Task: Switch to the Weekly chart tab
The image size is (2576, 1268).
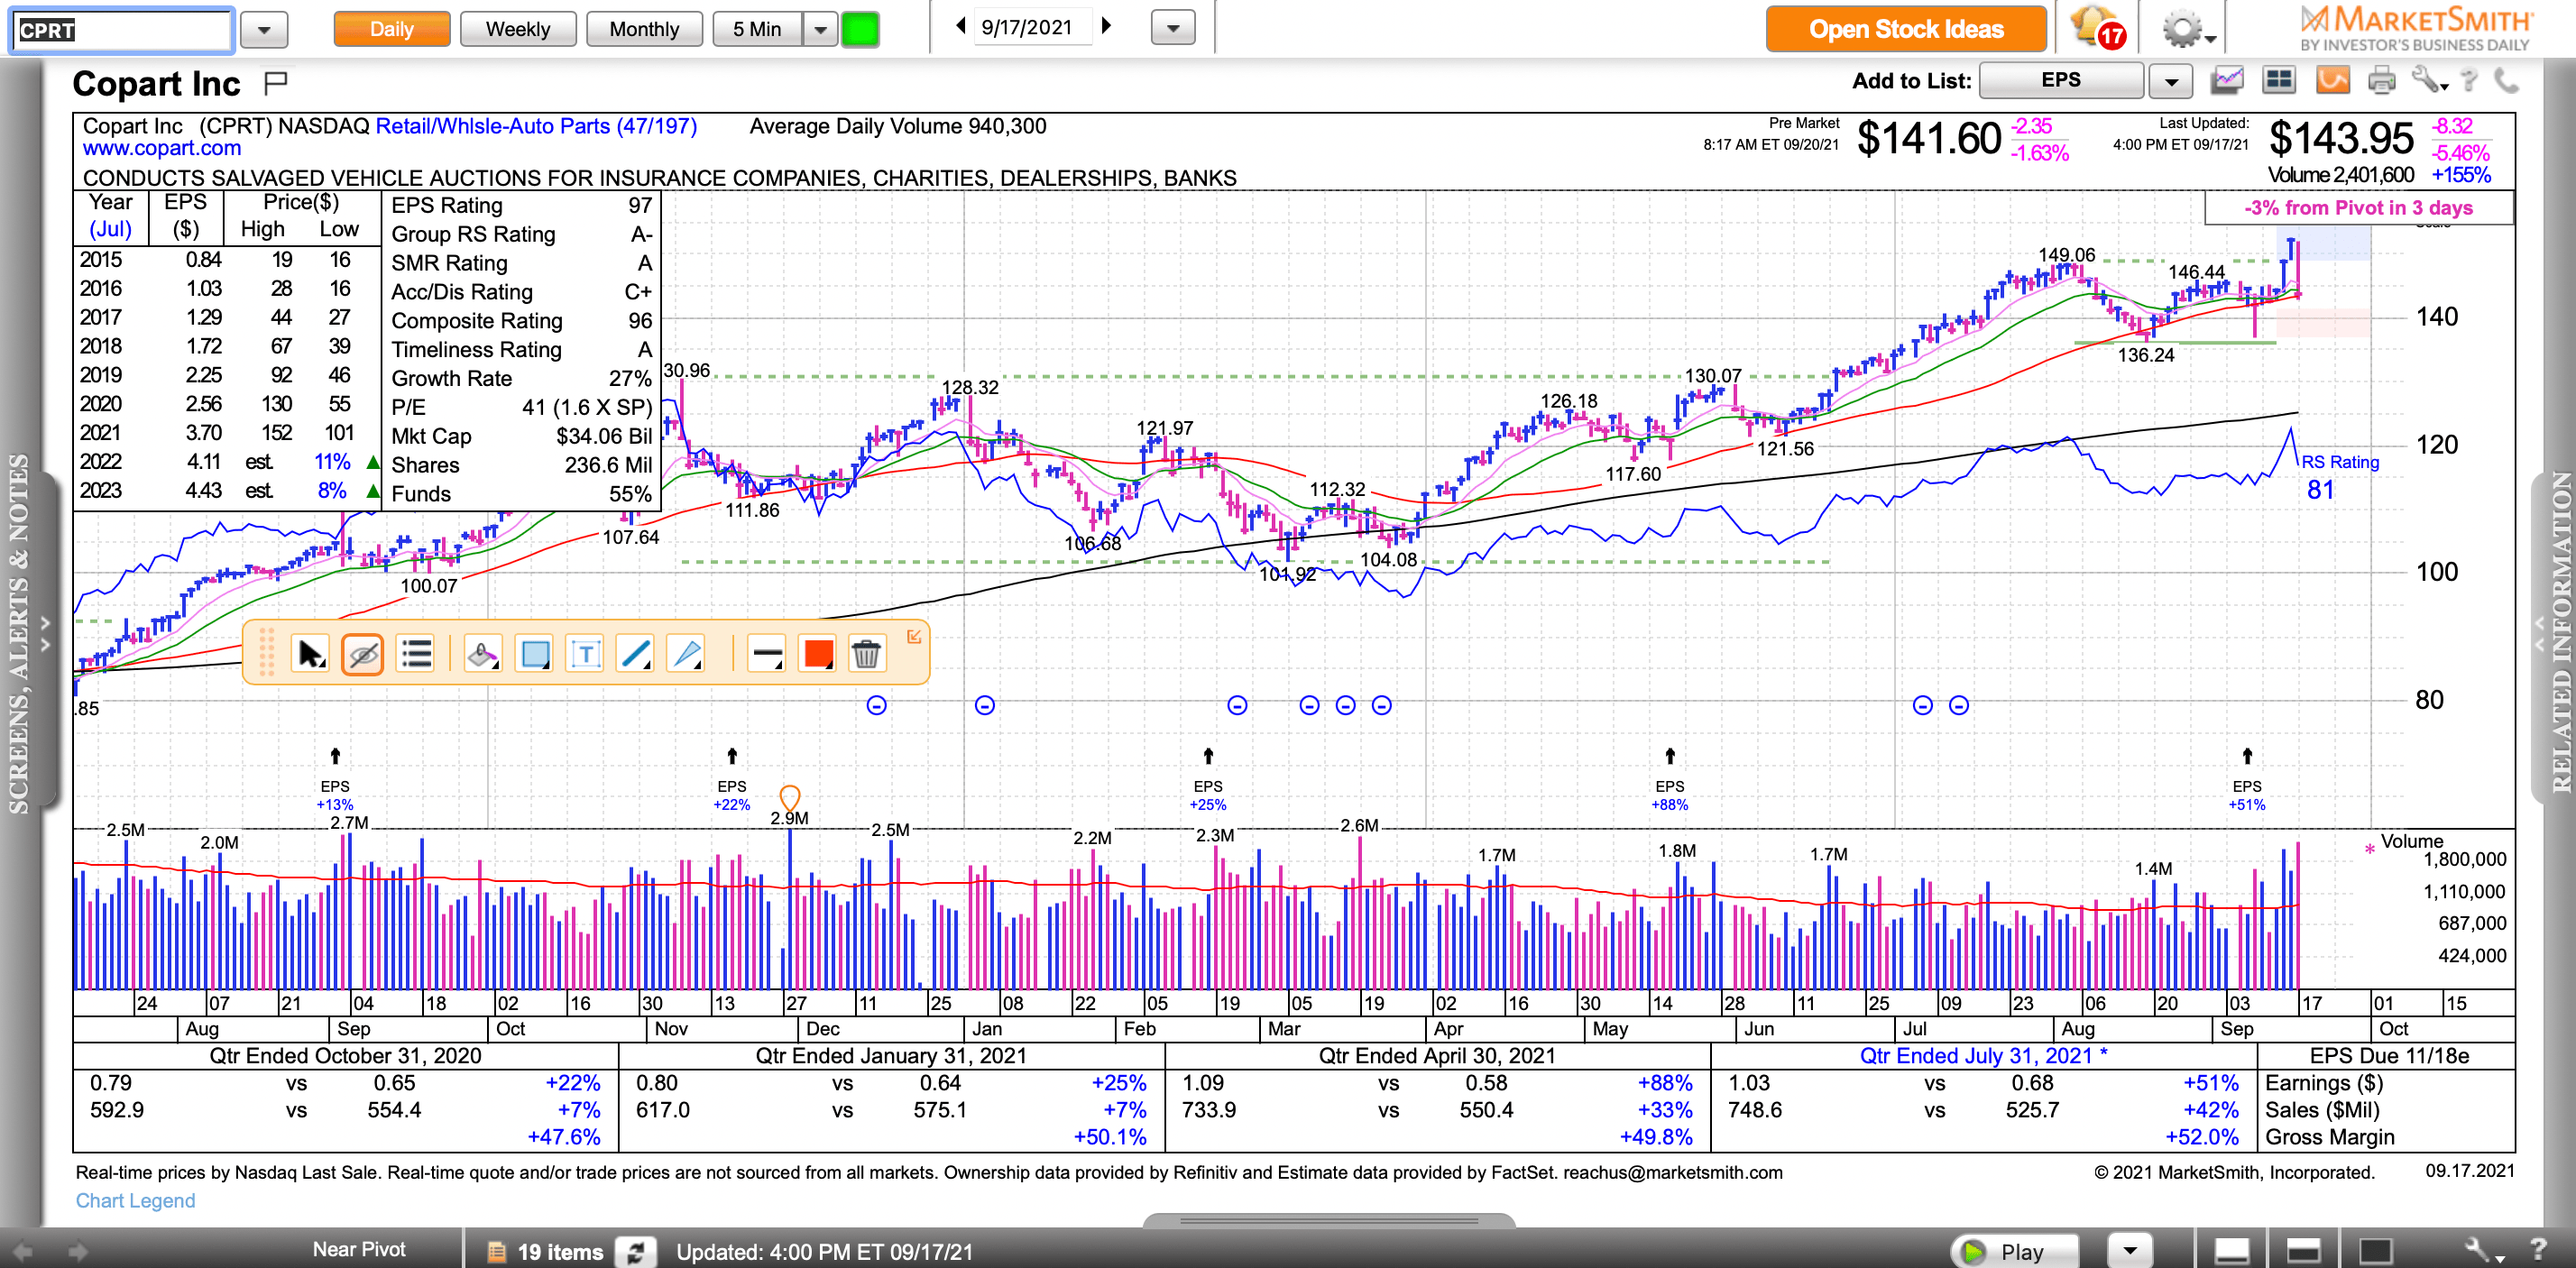Action: point(517,29)
